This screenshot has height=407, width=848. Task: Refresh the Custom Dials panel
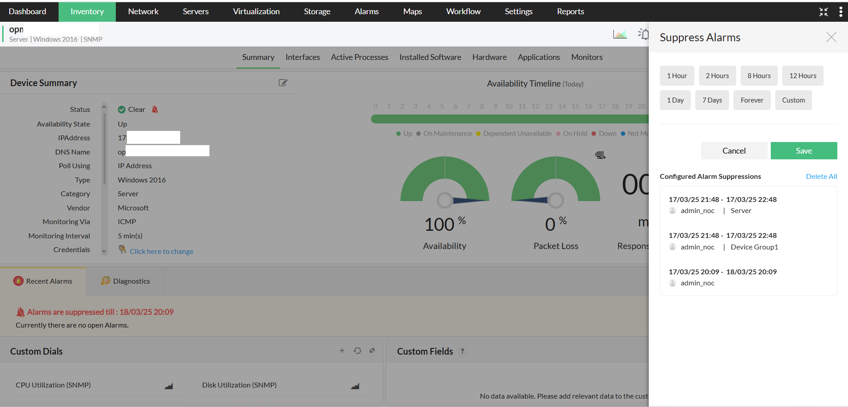358,351
